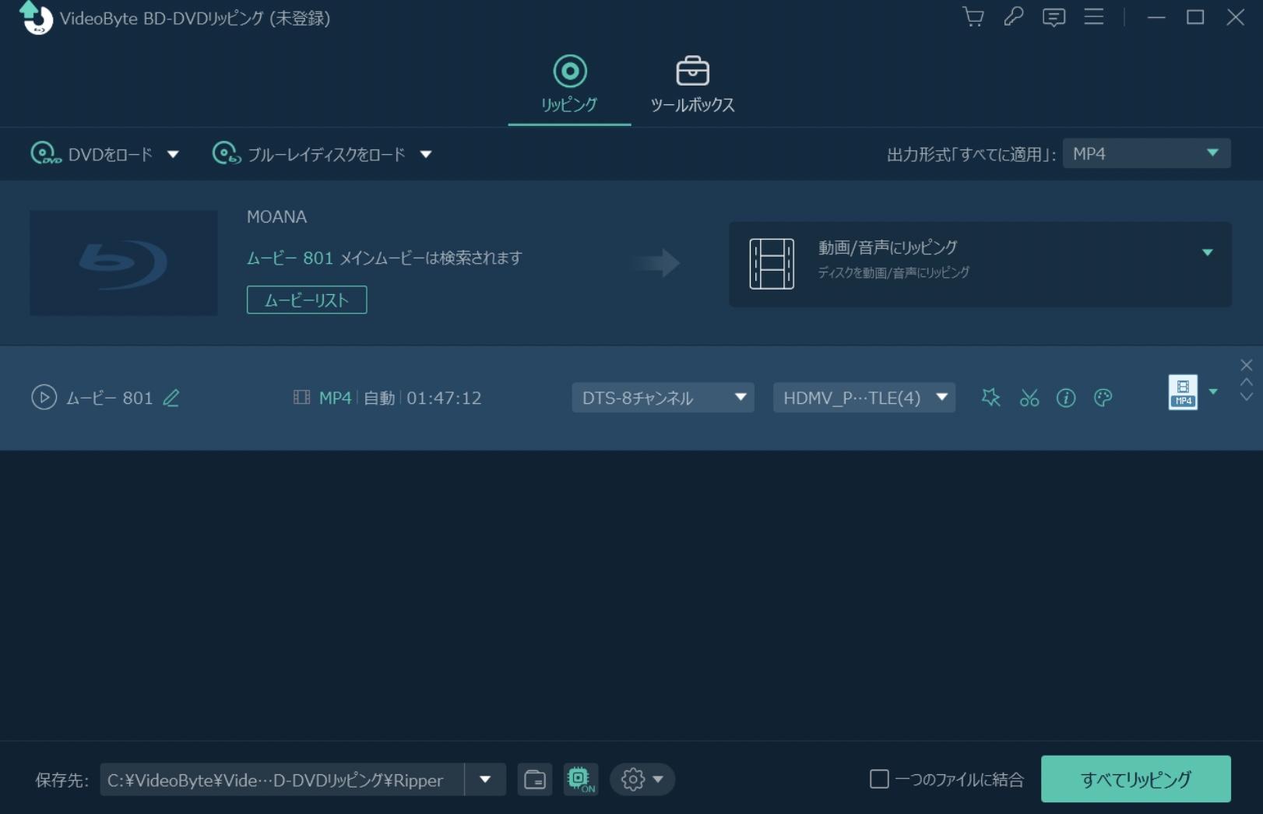
Task: Open the hamburger menu
Action: click(x=1094, y=16)
